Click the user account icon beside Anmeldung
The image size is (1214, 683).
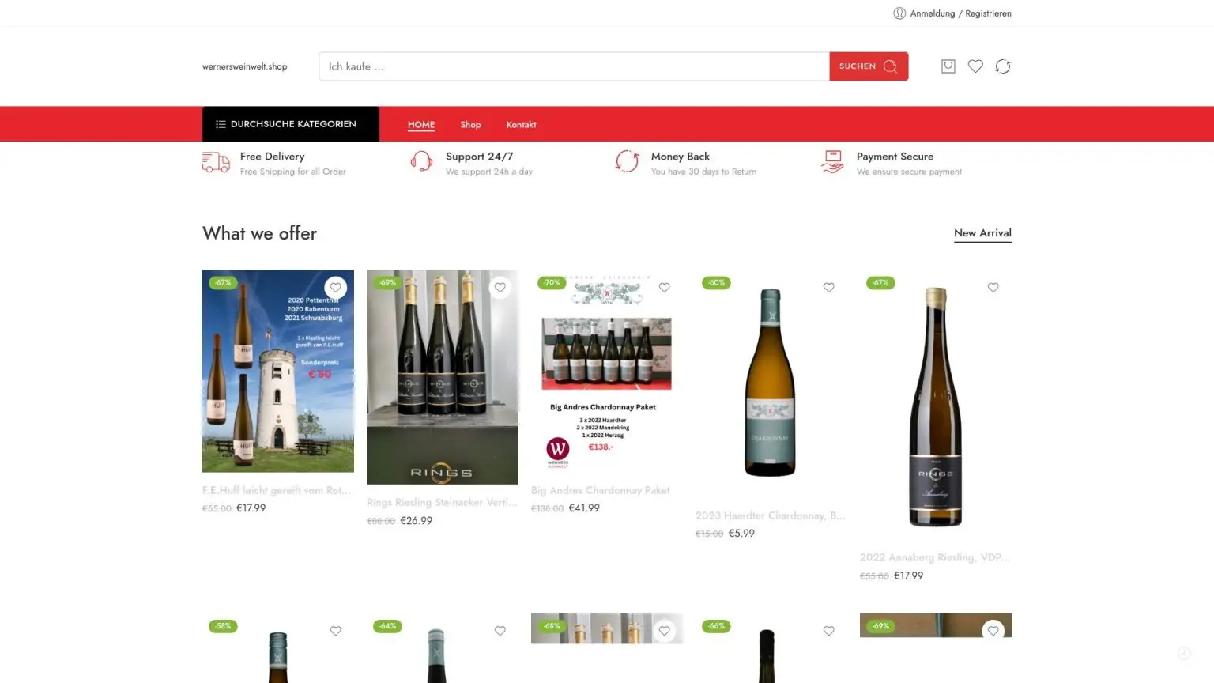coord(899,13)
